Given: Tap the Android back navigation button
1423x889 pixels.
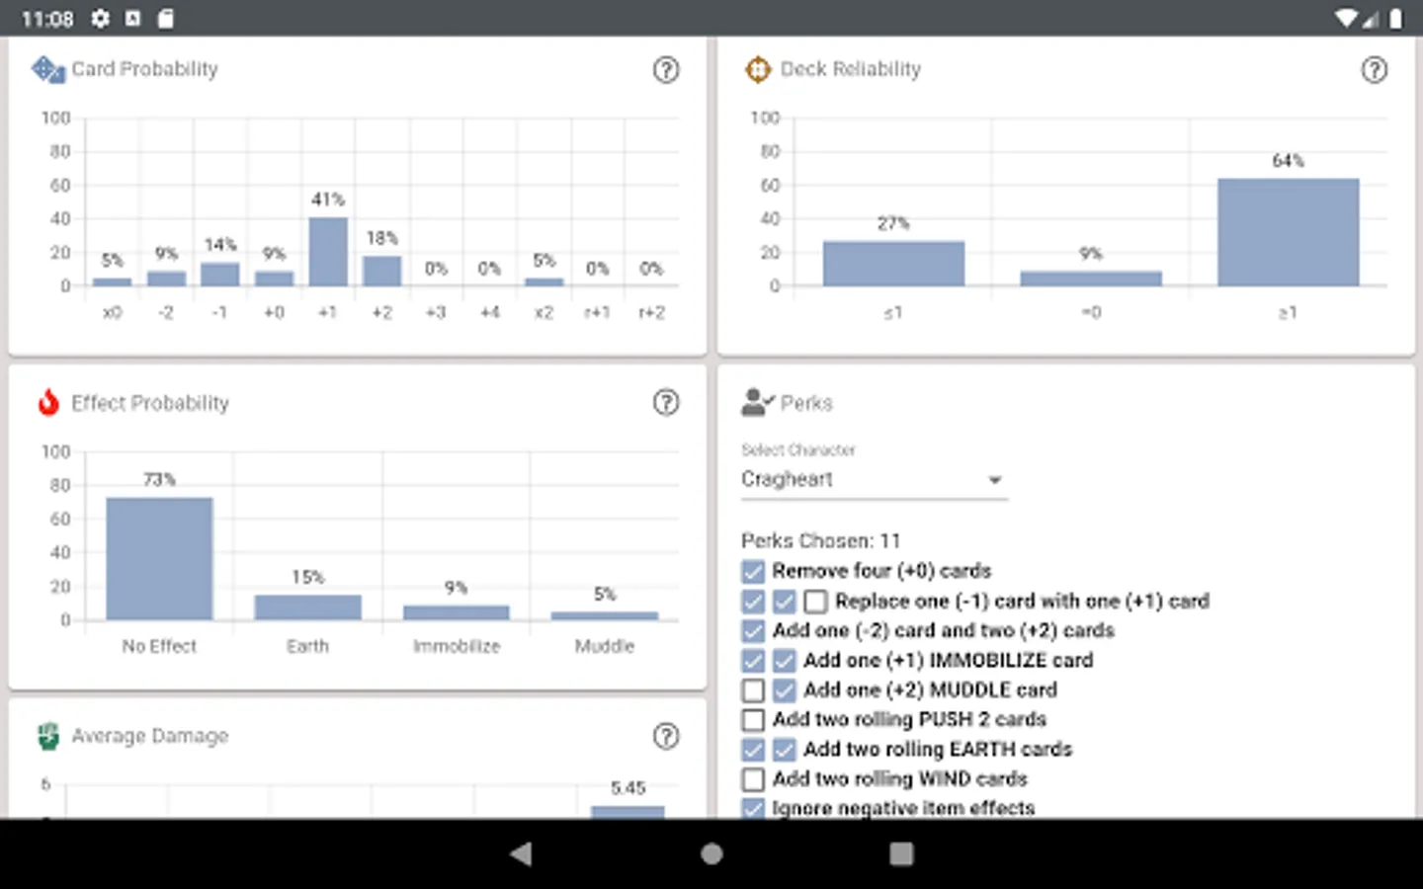Looking at the screenshot, I should coord(521,853).
